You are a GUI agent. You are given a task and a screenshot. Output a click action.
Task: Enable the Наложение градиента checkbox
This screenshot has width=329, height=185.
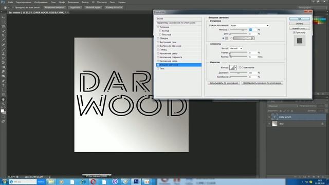(x=158, y=57)
